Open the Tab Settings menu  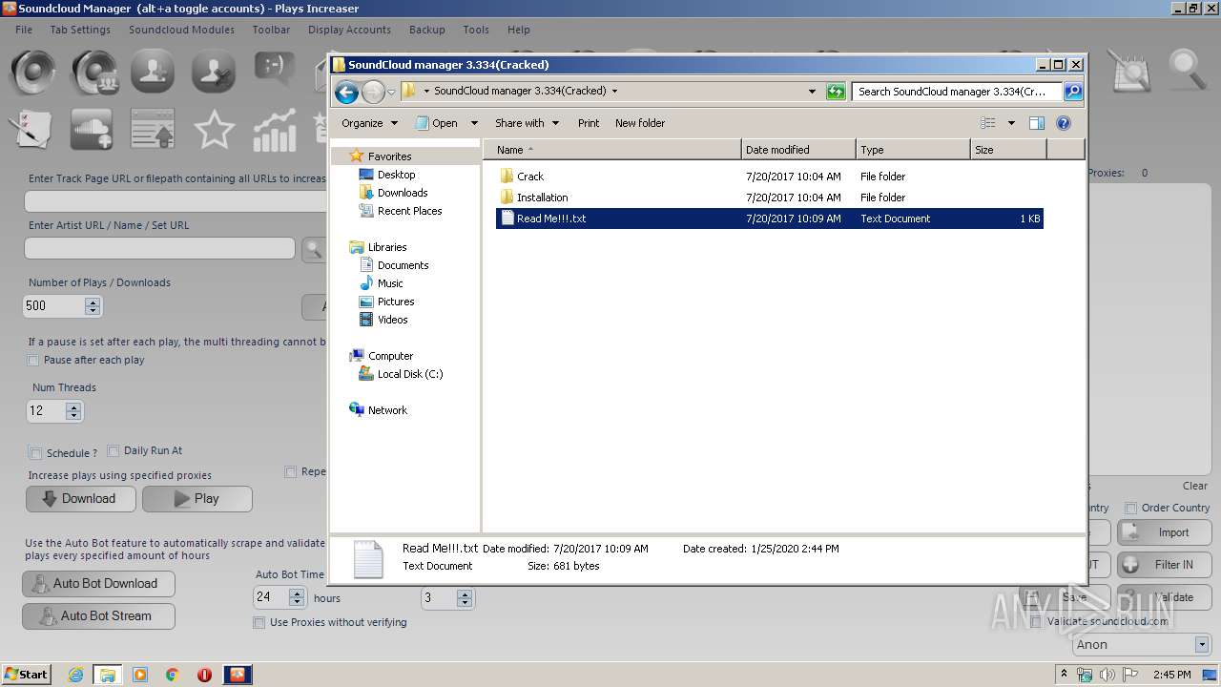(80, 30)
